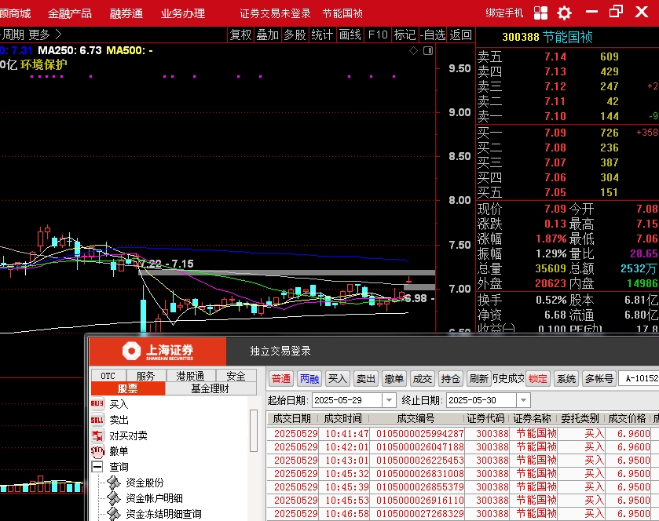659x521 pixels.
Task: Click the 锁定 lock button
Action: pyautogui.click(x=538, y=379)
